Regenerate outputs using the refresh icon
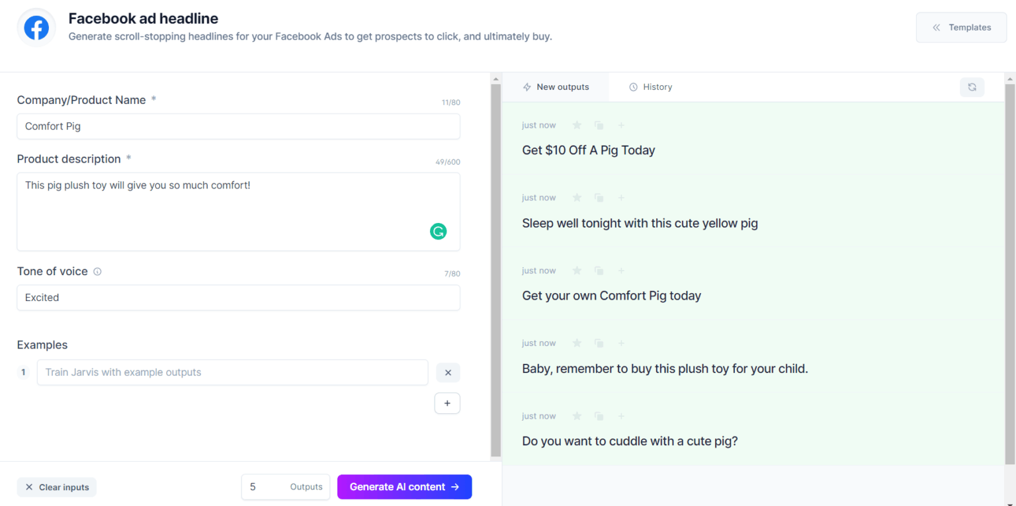Viewport: 1016px width, 506px height. (972, 87)
